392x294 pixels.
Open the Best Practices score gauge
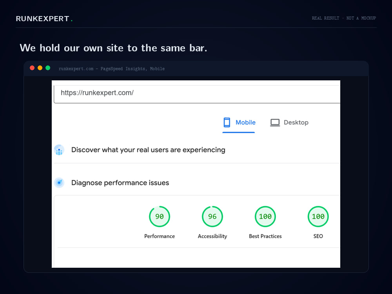pos(265,216)
